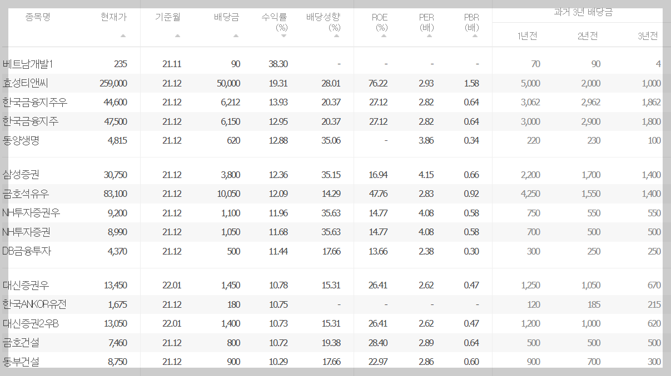Select the 10.29 yield cell
This screenshot has height=376, width=671.
(x=278, y=362)
